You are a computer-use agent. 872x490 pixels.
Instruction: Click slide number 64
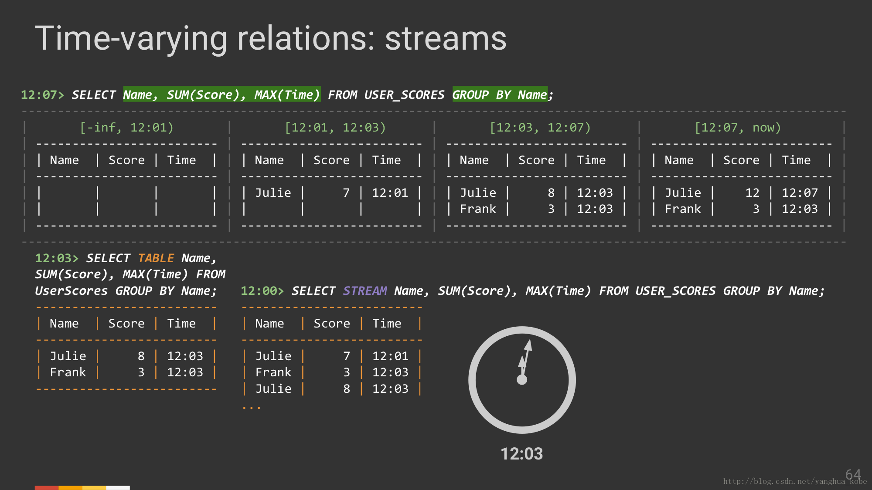point(853,474)
